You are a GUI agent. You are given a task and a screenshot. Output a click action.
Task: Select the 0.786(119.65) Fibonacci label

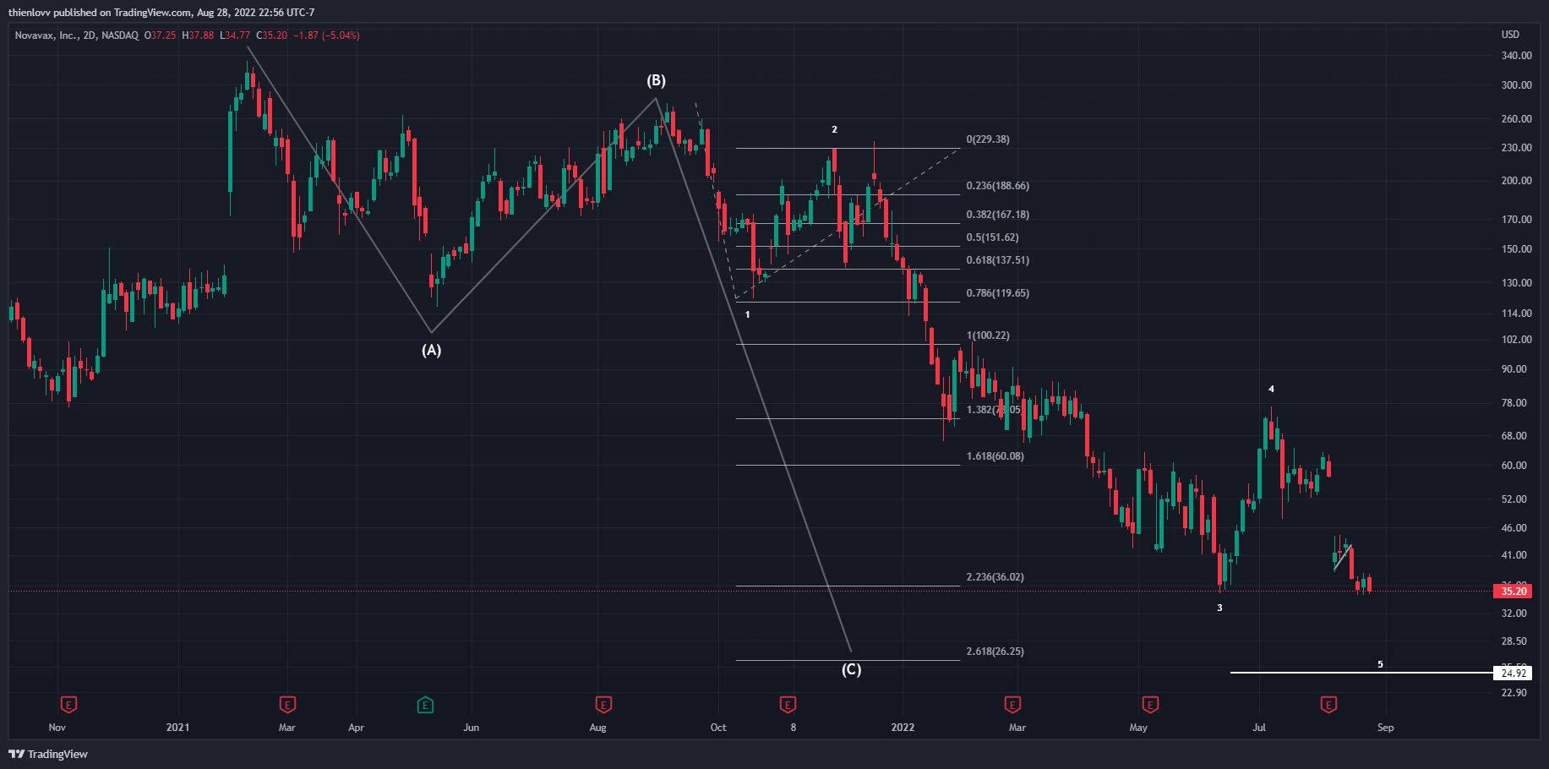point(998,293)
